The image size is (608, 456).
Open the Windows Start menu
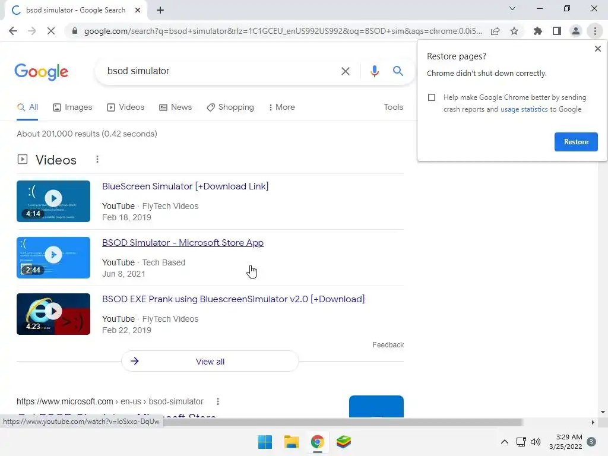tap(265, 442)
